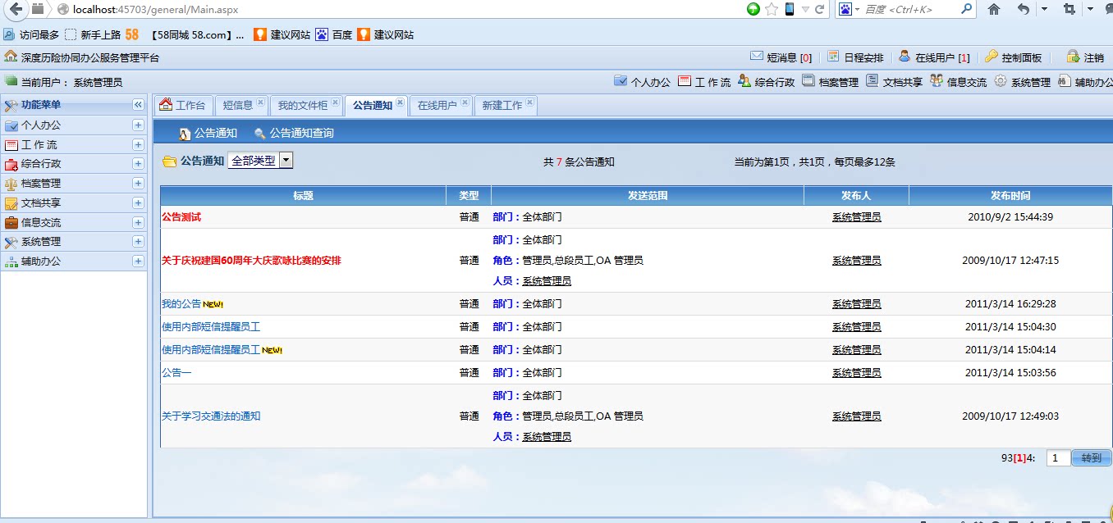Click the 工作流 sidebar menu icon

tap(12, 143)
